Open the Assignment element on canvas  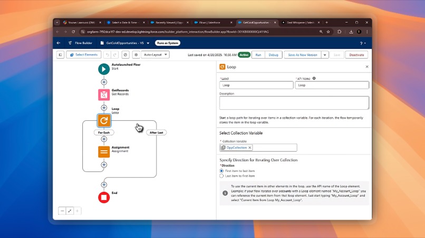coord(104,151)
